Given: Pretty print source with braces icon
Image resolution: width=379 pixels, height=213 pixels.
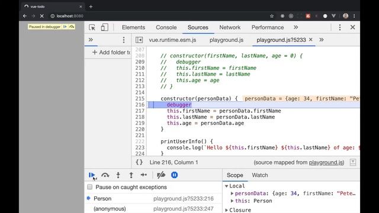Looking at the screenshot, I should tap(139, 162).
